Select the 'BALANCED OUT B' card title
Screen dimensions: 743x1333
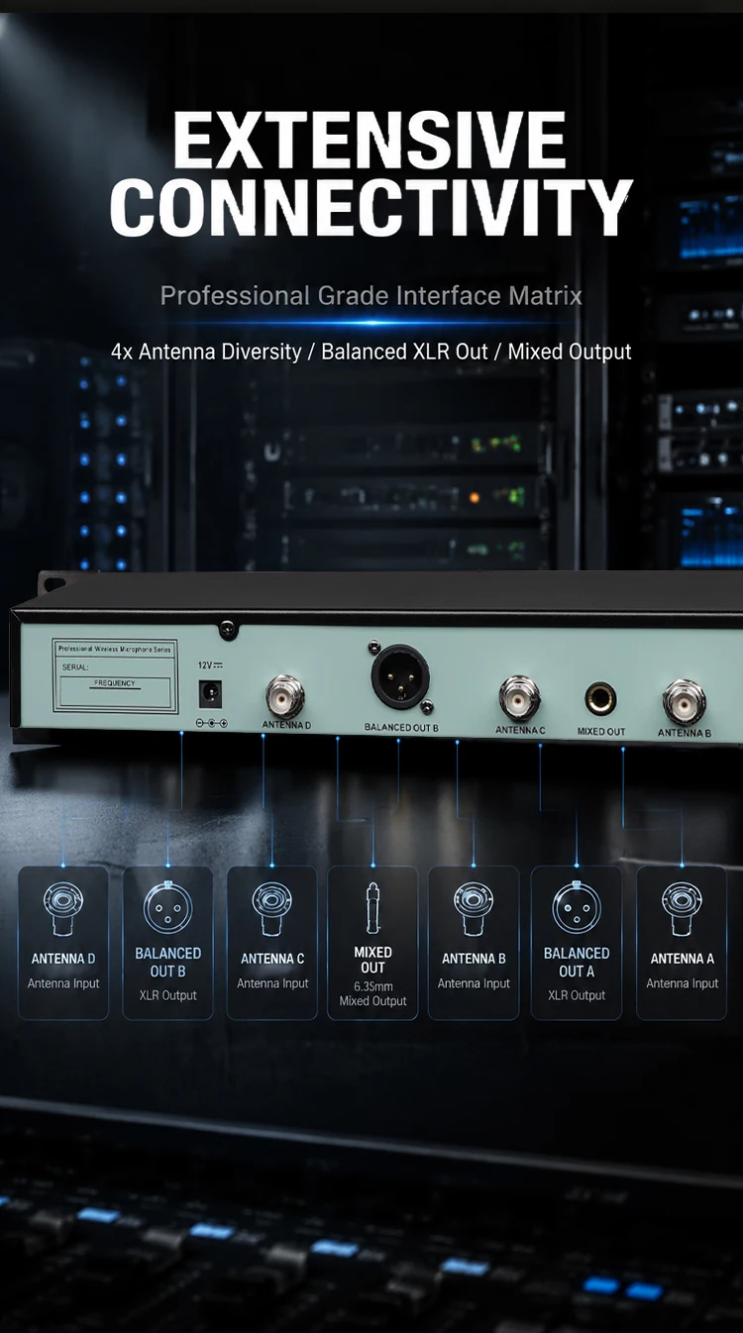tap(168, 963)
